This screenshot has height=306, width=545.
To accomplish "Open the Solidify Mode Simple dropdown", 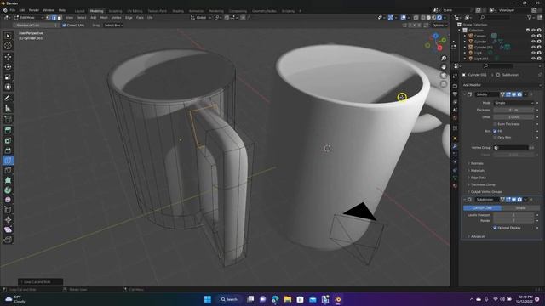I will coord(513,103).
